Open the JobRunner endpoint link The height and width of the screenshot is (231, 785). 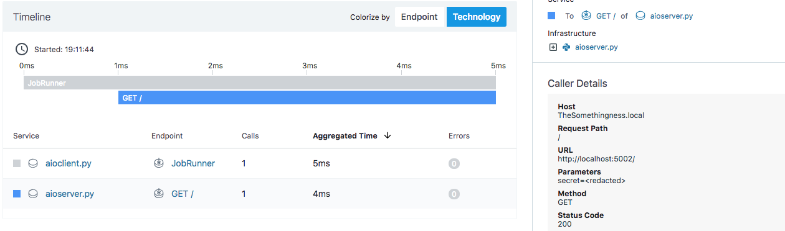pos(193,163)
